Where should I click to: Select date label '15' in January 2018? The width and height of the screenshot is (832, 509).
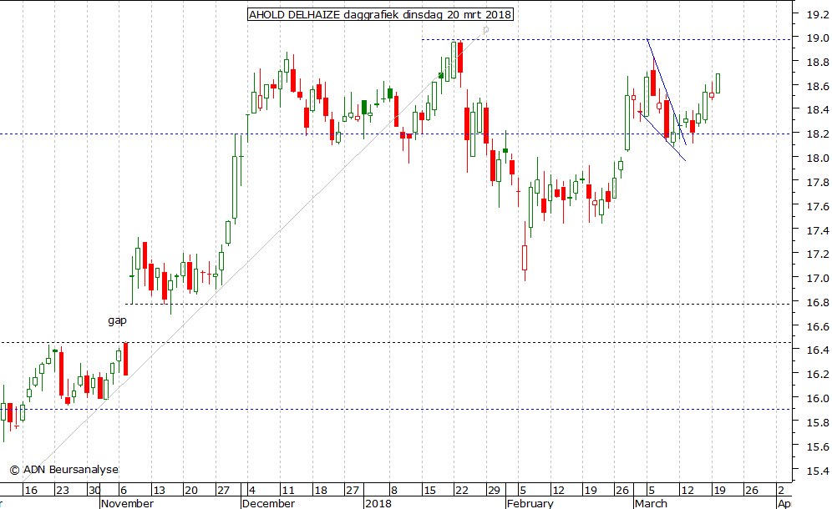pos(429,491)
